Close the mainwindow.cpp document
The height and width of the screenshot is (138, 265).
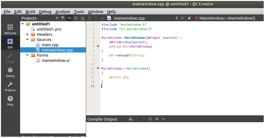point(182,18)
